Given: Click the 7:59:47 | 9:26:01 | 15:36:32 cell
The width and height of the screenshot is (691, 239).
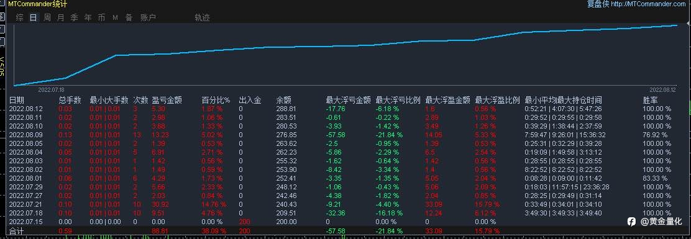Looking at the screenshot, I should (x=565, y=135).
